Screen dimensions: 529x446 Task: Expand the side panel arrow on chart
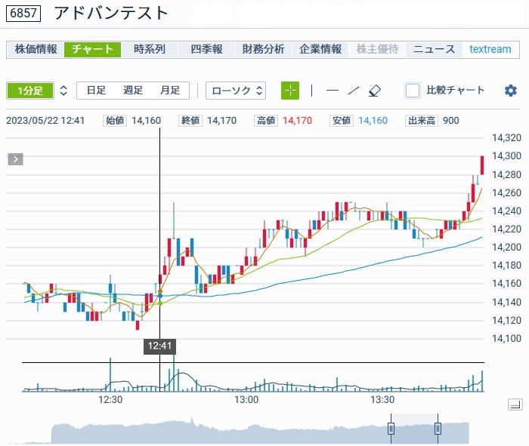tap(16, 159)
